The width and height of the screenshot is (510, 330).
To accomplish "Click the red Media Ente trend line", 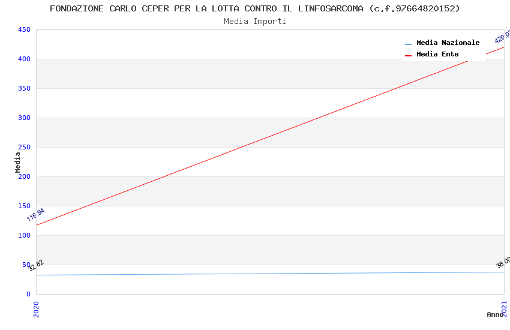I will [270, 136].
